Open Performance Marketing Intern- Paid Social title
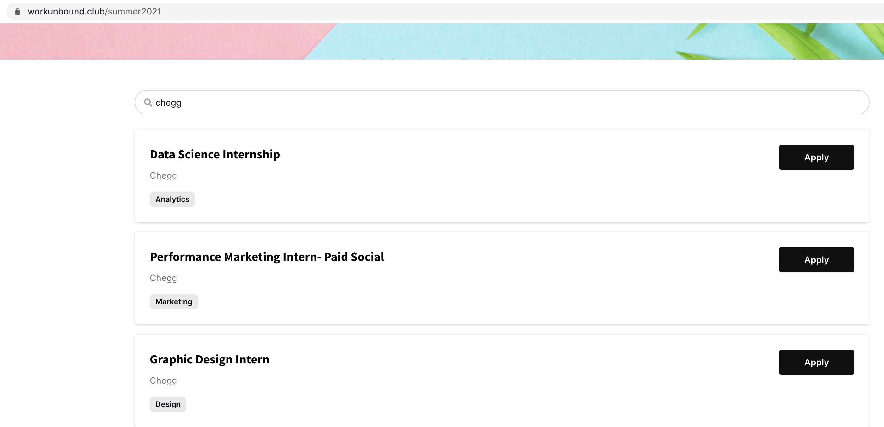 (267, 257)
